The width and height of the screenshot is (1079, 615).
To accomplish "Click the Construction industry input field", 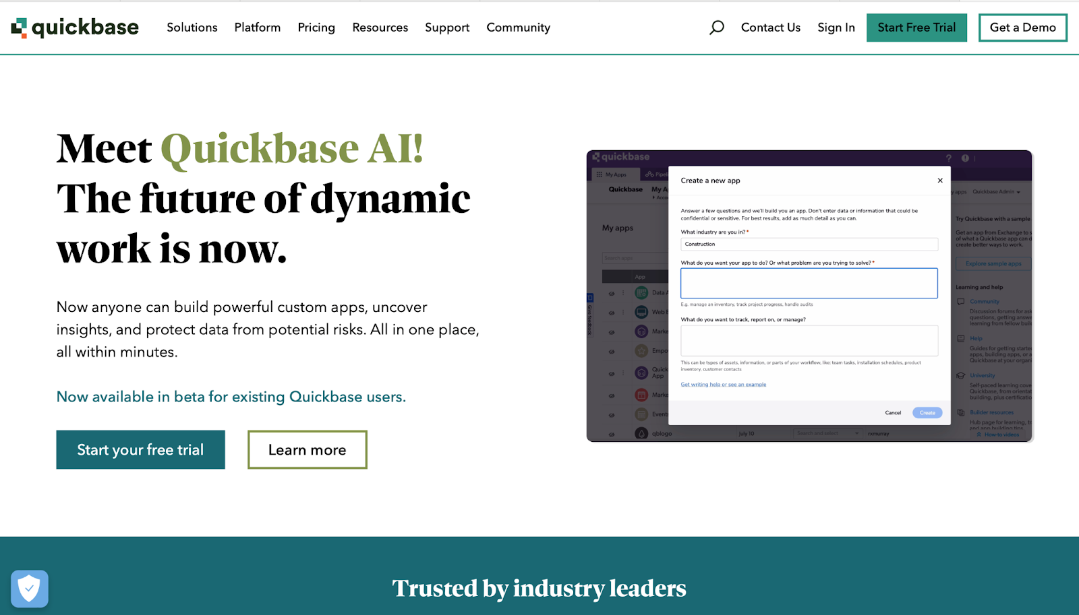I will click(809, 244).
